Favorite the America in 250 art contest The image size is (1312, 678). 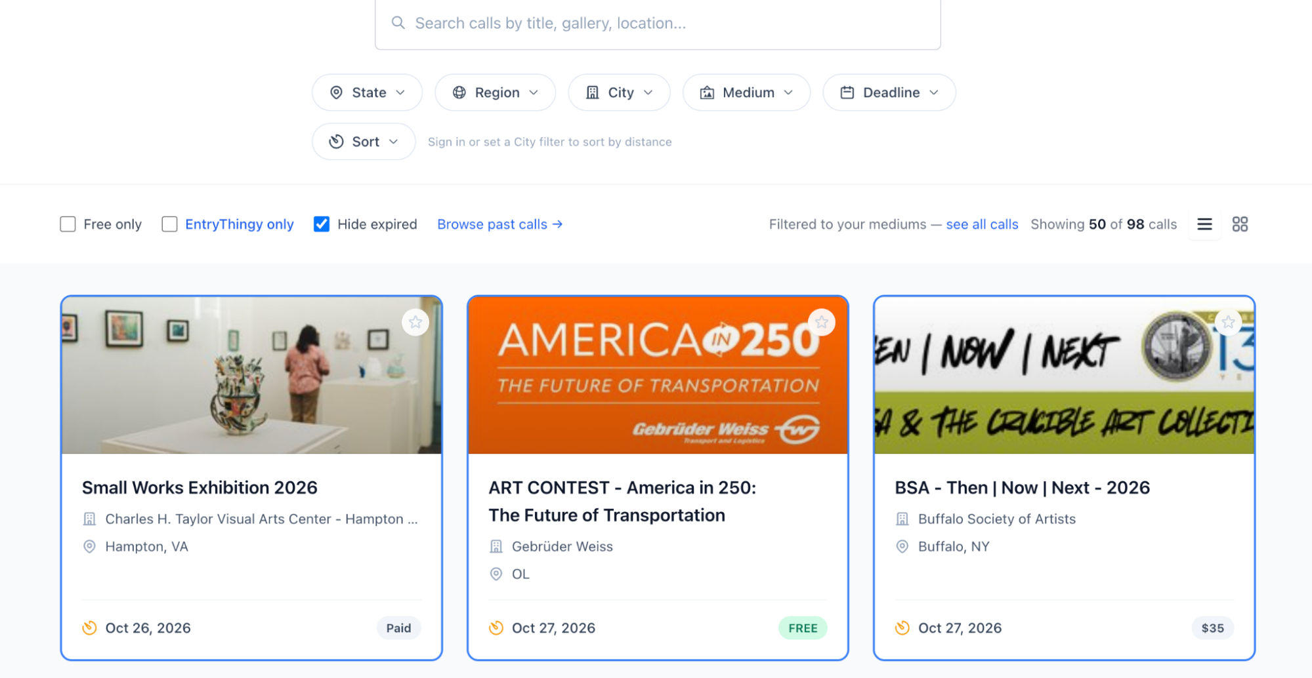point(822,322)
